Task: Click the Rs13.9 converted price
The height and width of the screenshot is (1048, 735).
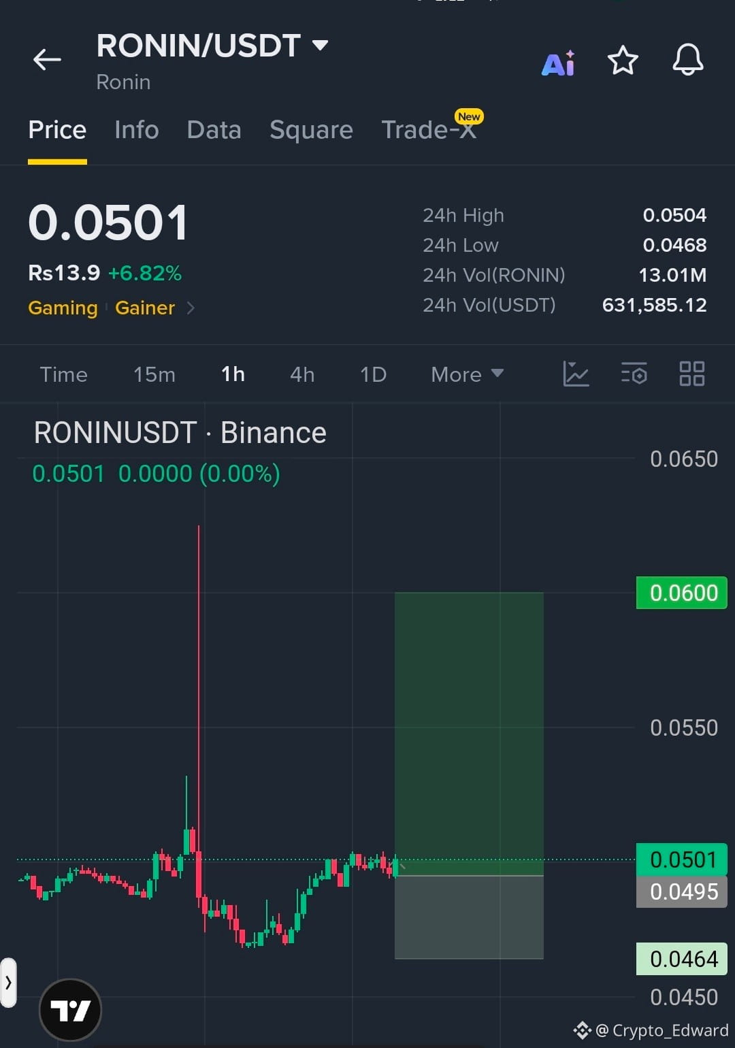Action: (x=64, y=274)
